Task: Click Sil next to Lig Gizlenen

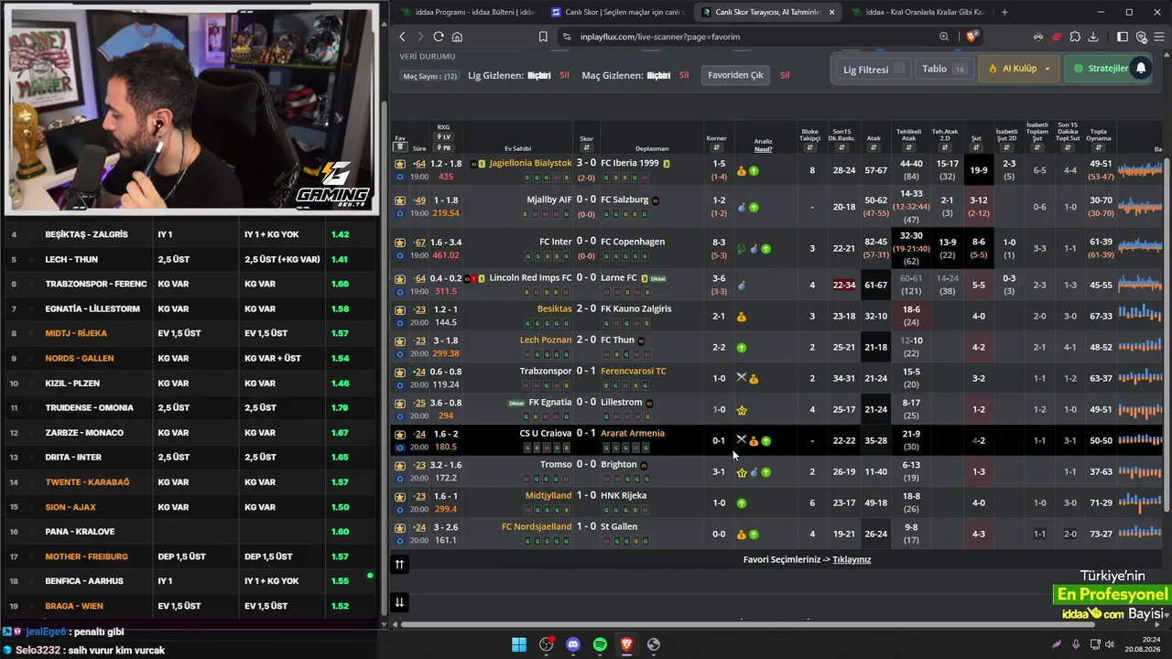Action: pyautogui.click(x=564, y=75)
